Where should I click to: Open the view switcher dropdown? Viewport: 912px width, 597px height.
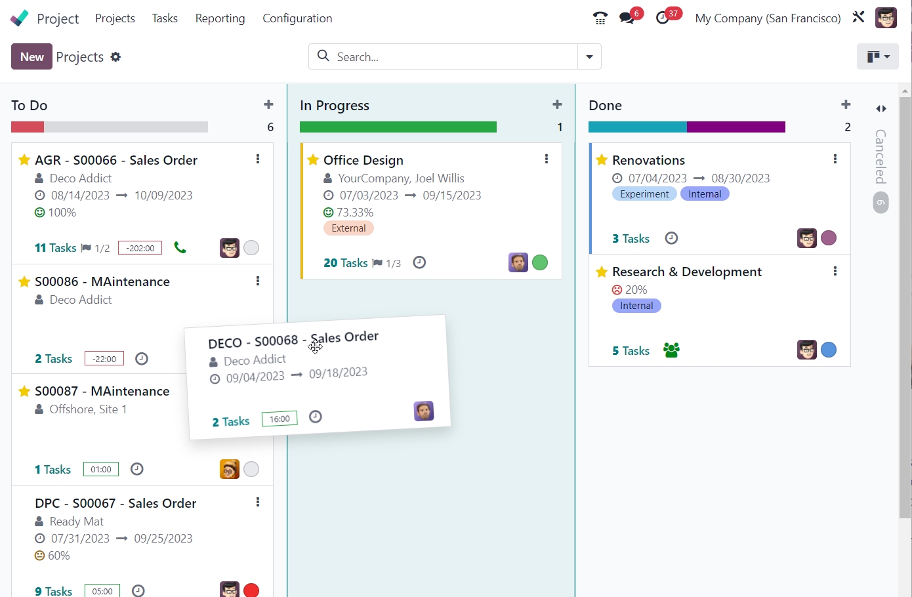click(878, 56)
